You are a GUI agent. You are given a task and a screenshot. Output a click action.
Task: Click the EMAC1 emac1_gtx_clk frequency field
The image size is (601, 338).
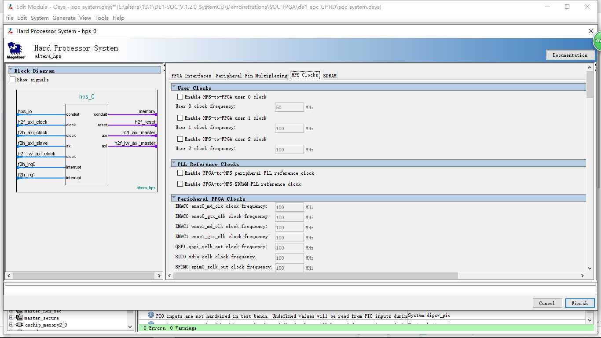[290, 238]
